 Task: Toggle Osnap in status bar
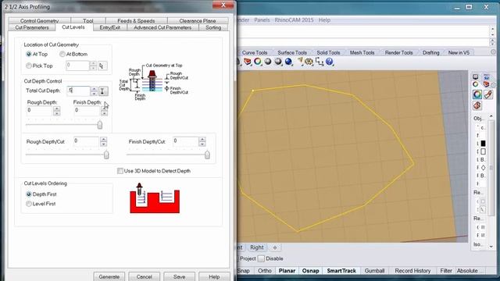(310, 271)
